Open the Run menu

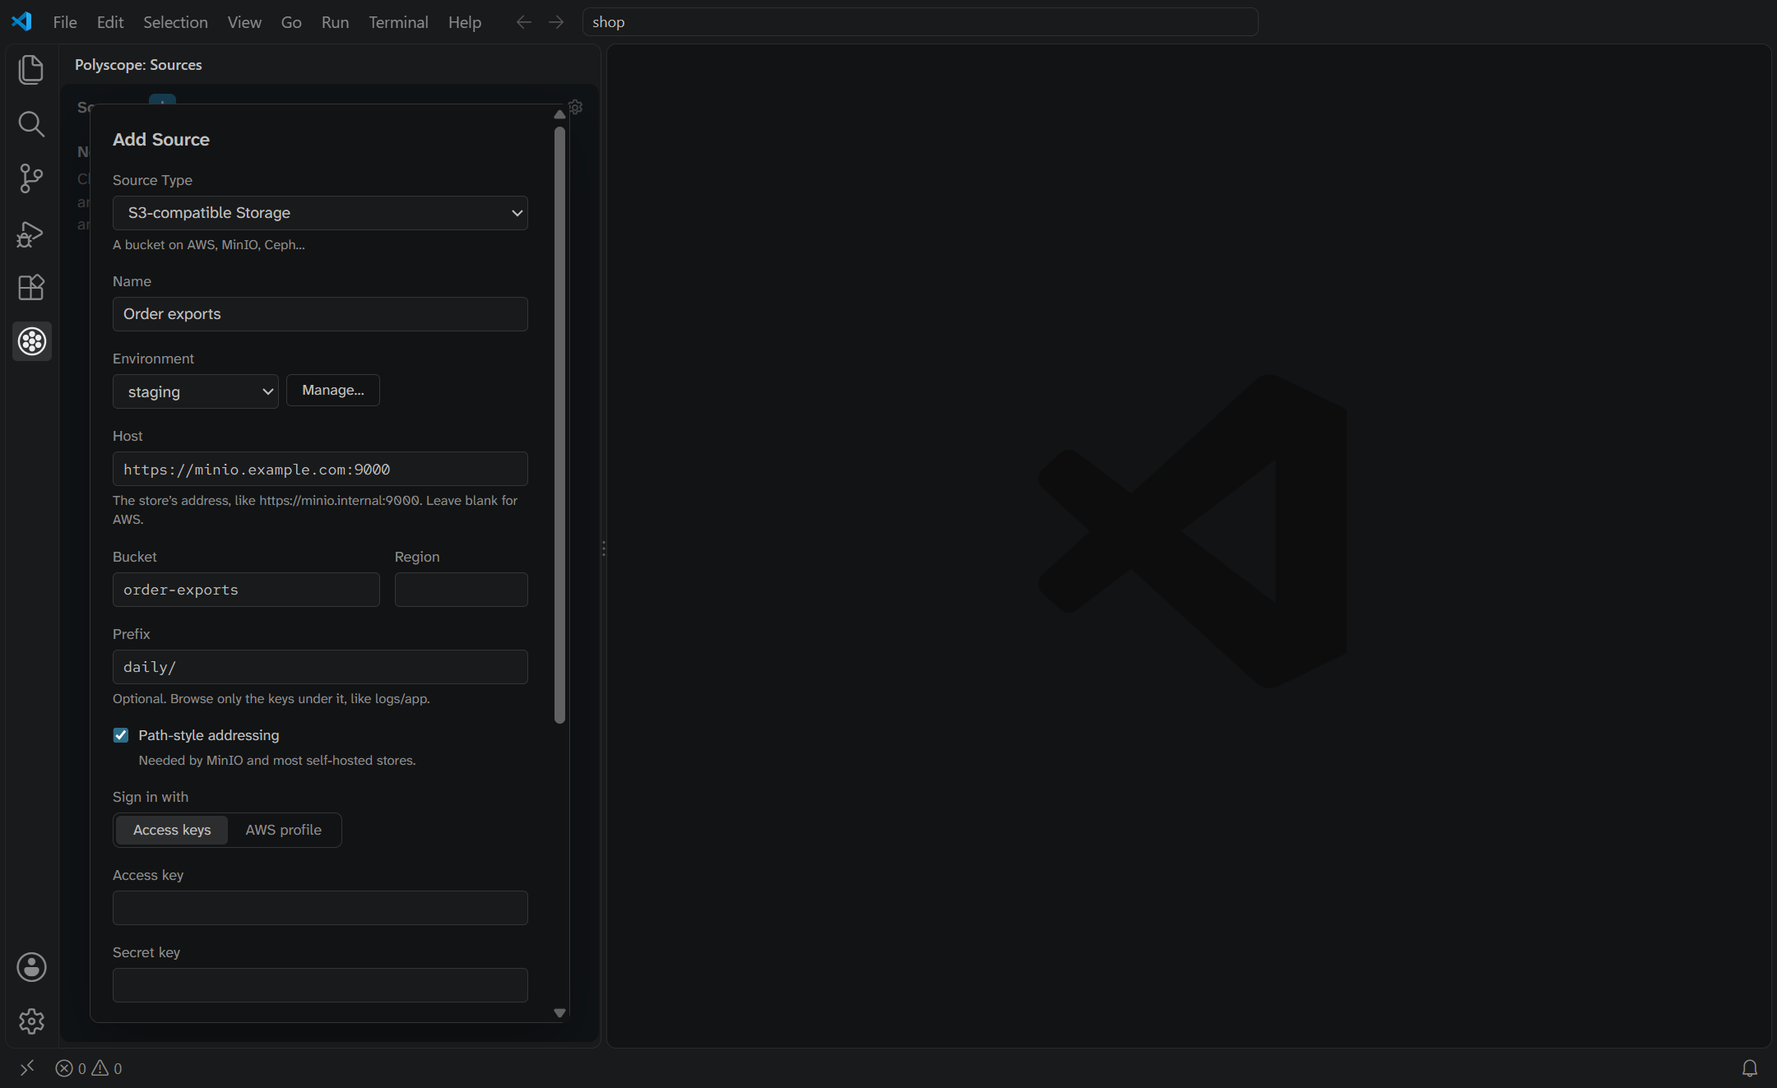click(x=335, y=22)
